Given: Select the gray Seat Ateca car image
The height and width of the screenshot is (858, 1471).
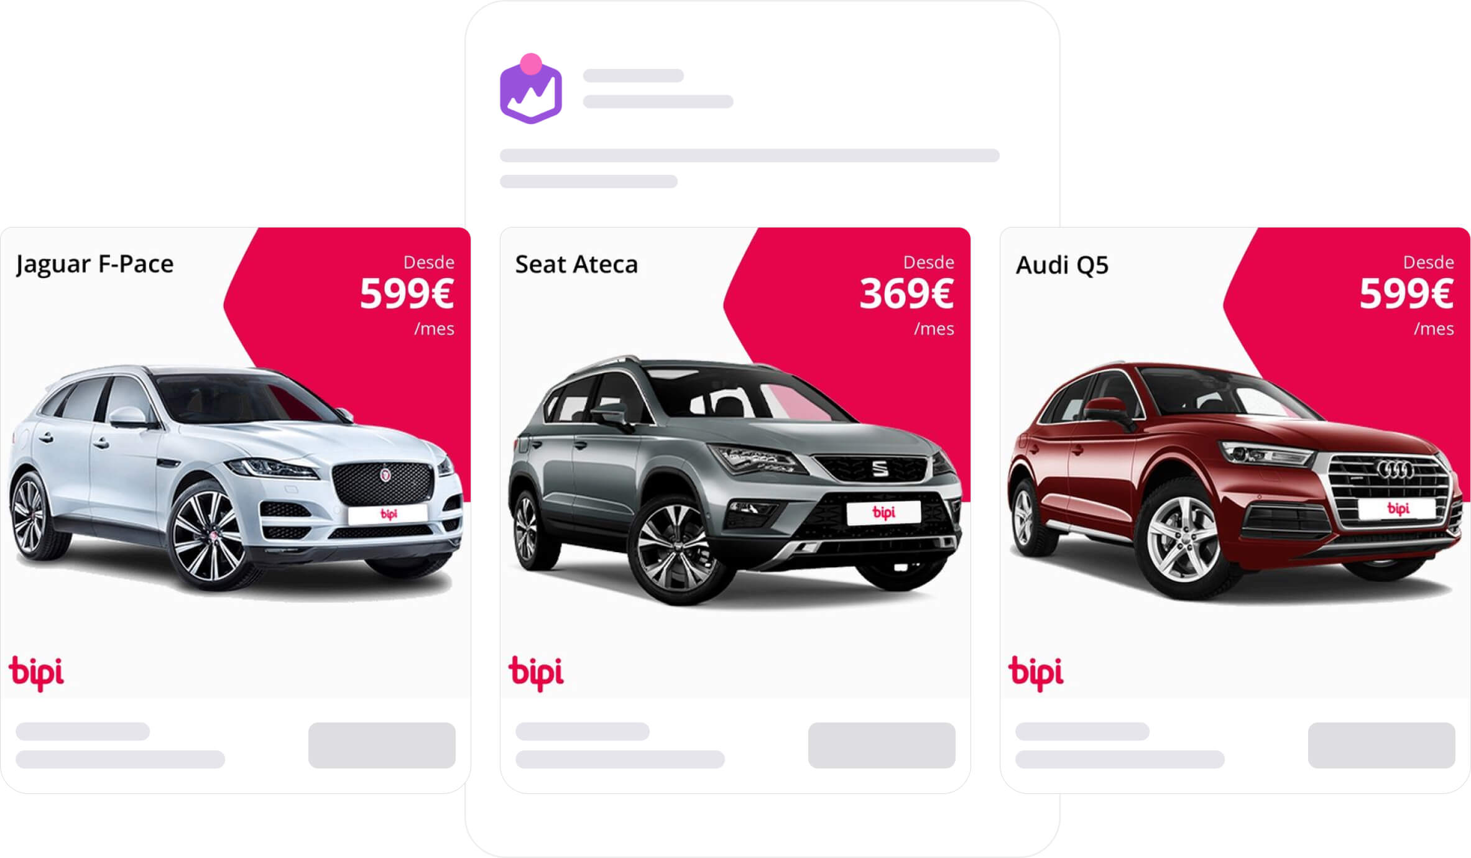Looking at the screenshot, I should 735,480.
